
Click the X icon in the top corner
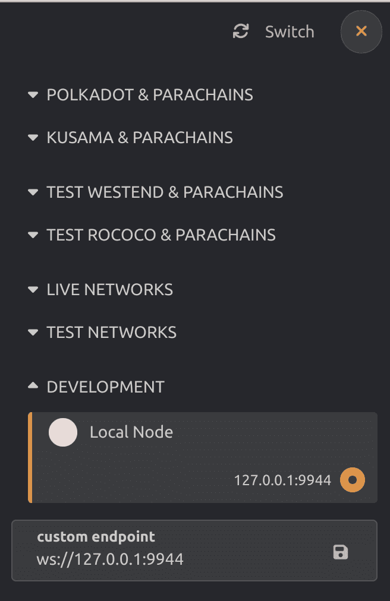tap(361, 31)
